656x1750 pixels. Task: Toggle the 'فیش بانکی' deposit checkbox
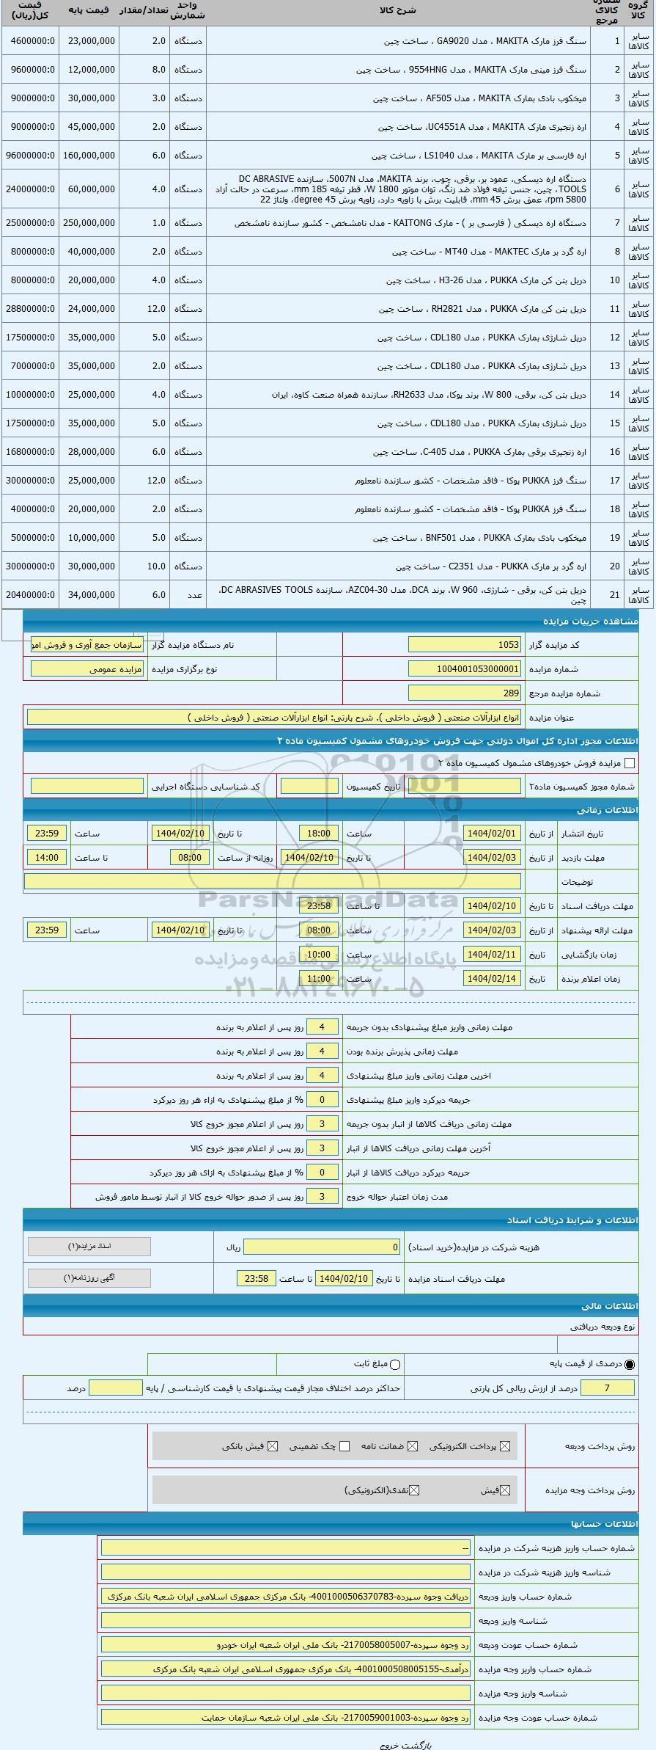(273, 1446)
